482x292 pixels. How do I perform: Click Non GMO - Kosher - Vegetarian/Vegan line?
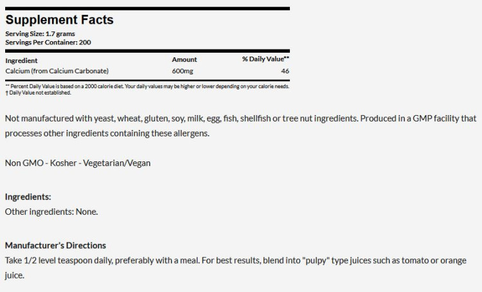(x=78, y=163)
